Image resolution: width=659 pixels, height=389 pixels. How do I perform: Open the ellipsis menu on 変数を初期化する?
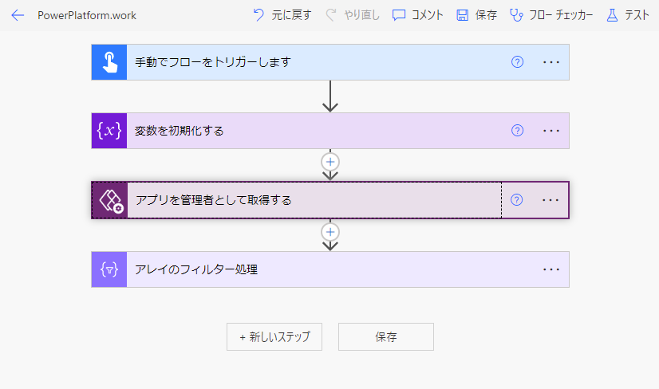pos(551,131)
